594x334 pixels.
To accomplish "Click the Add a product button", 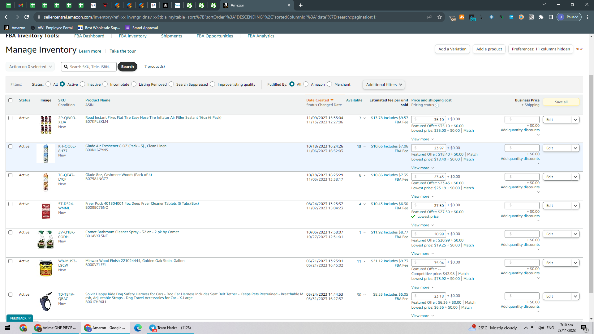I will 489,49.
